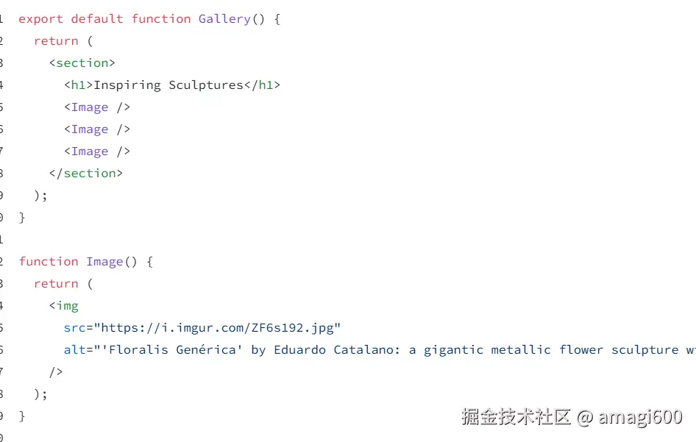Click the first Image component tag
This screenshot has width=696, height=442.
coord(90,107)
